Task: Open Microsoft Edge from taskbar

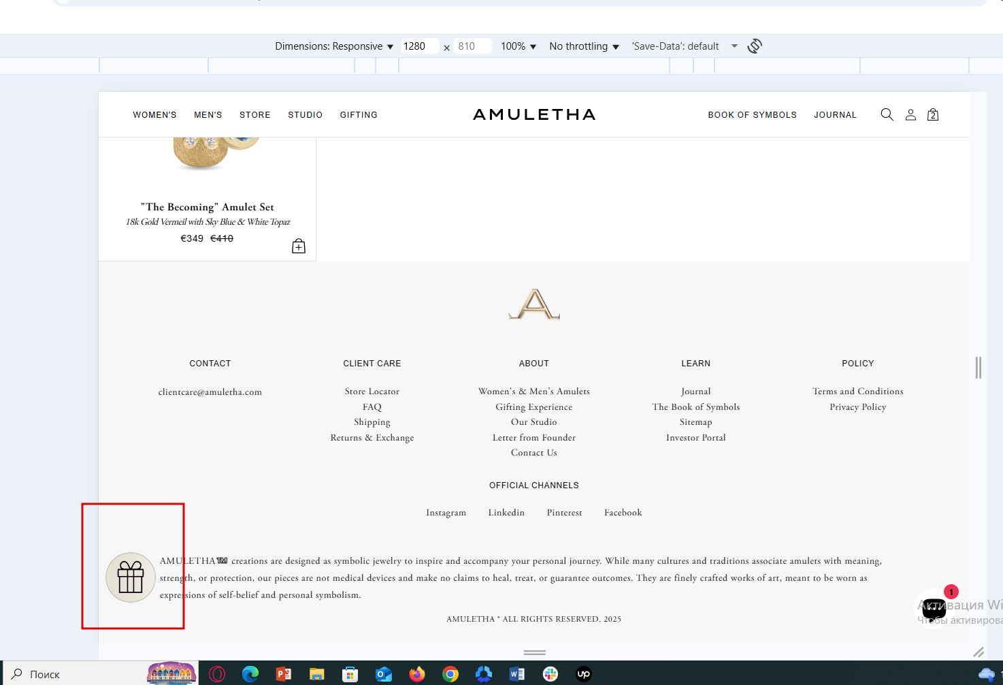Action: (x=250, y=674)
